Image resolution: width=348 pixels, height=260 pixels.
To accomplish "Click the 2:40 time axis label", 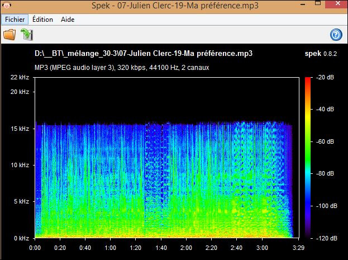I will (237, 248).
